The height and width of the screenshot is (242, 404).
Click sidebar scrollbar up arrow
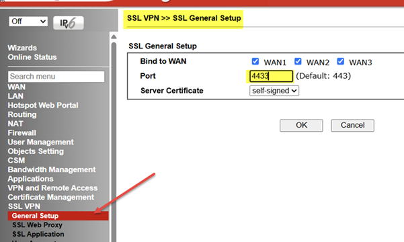pos(114,37)
